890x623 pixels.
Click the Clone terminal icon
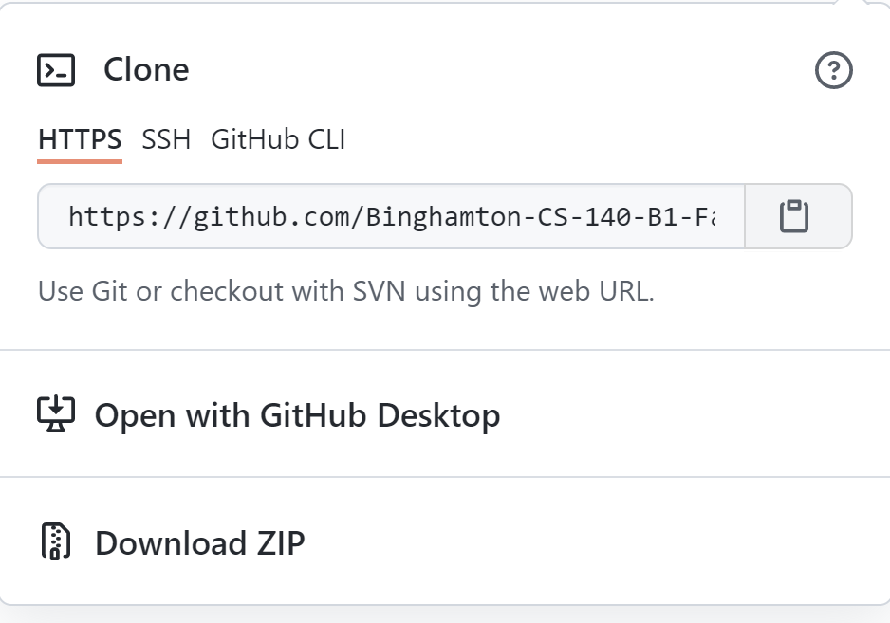pos(56,70)
